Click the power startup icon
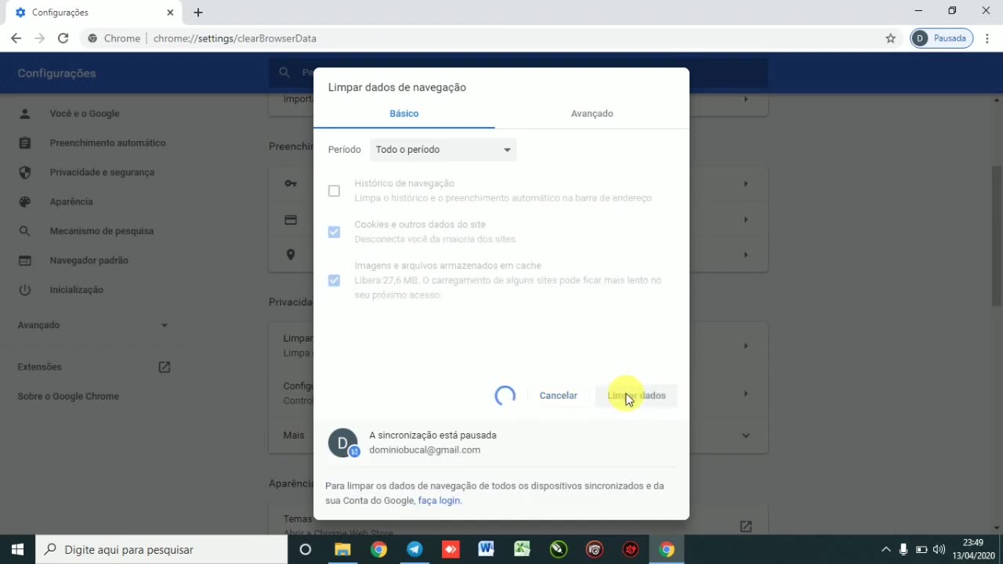Image resolution: width=1003 pixels, height=564 pixels. (25, 290)
